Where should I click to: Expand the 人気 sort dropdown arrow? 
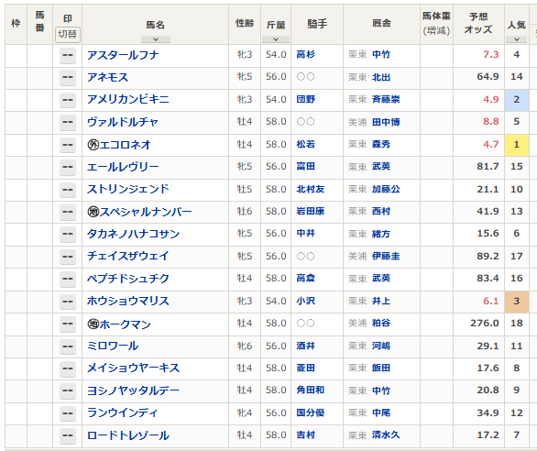click(517, 39)
